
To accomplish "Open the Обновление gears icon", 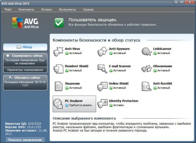I will (146, 69).
